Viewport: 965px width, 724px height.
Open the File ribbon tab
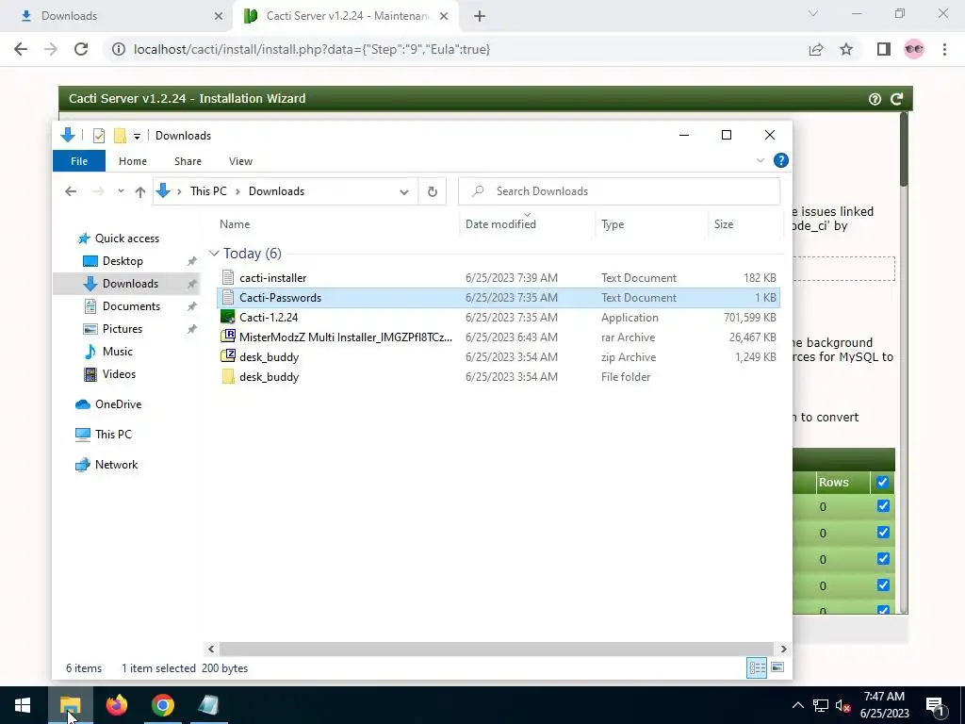pyautogui.click(x=79, y=161)
